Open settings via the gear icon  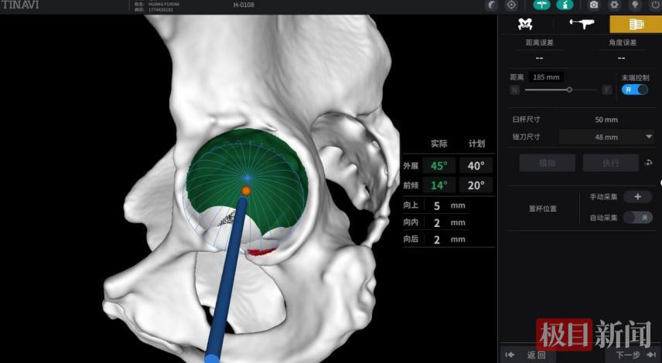[614, 5]
